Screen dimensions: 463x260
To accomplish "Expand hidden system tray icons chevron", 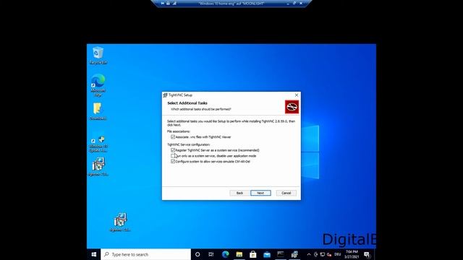I will coord(309,254).
